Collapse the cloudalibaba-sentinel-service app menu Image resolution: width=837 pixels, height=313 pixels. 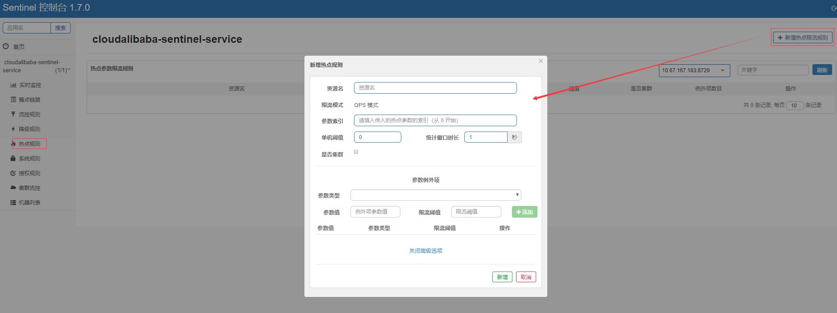click(x=37, y=66)
